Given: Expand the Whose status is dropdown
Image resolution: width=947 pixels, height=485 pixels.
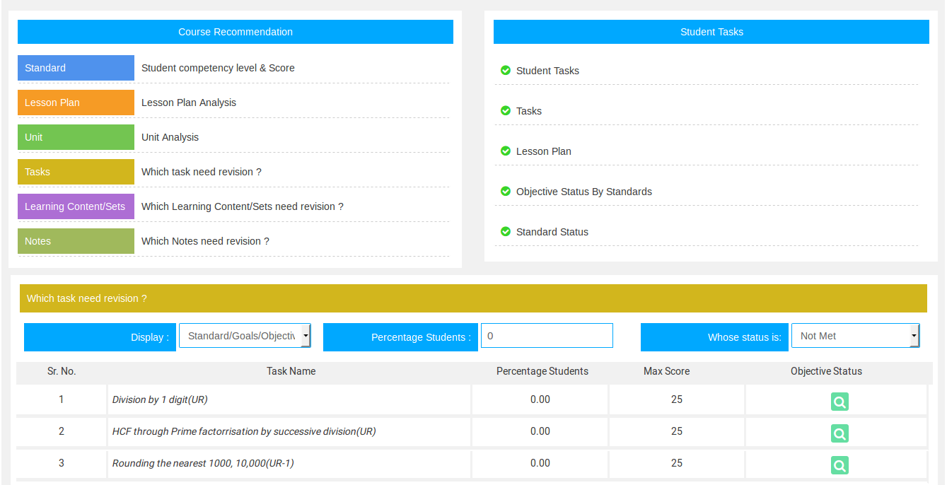Looking at the screenshot, I should point(855,336).
